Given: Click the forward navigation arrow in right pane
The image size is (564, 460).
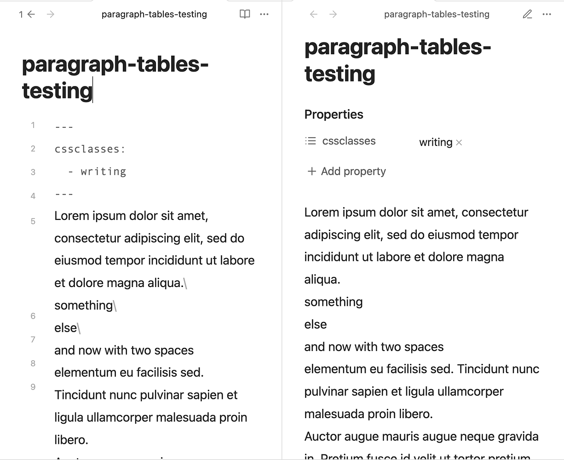Looking at the screenshot, I should 333,14.
